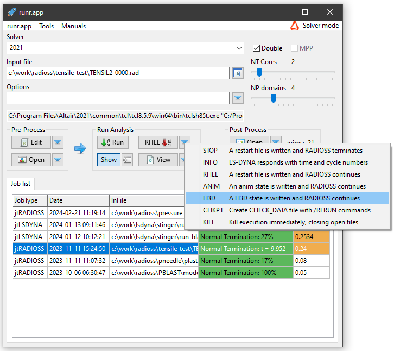The width and height of the screenshot is (394, 351).
Task: Choose CHKPT to create CHECK_DATA file
Action: pyautogui.click(x=287, y=210)
